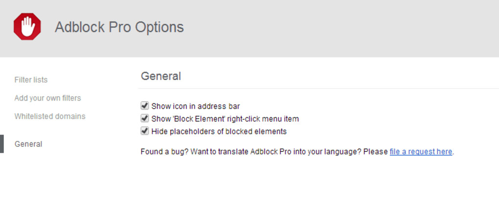
Task: Click the "Show icon in address bar" label text
Action: pyautogui.click(x=195, y=106)
